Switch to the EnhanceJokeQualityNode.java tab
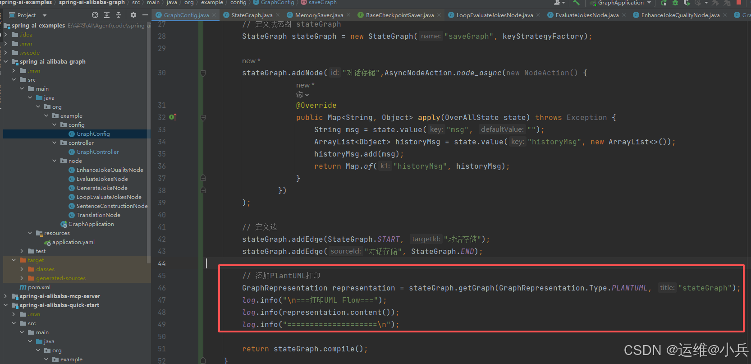This screenshot has height=364, width=751. [680, 15]
